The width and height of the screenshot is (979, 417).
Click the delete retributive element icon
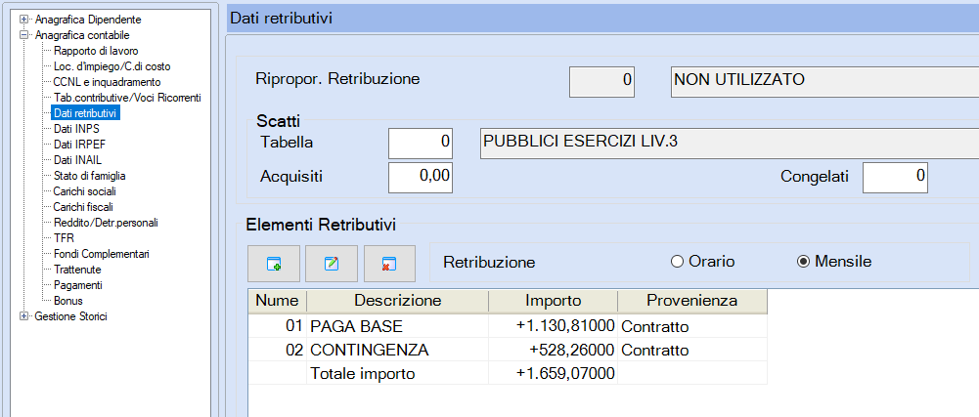(x=389, y=264)
